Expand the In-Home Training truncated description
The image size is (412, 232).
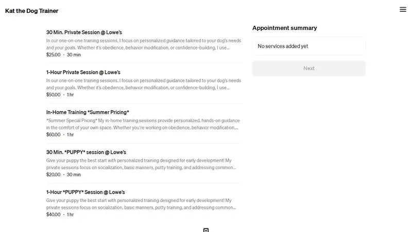pos(143,124)
